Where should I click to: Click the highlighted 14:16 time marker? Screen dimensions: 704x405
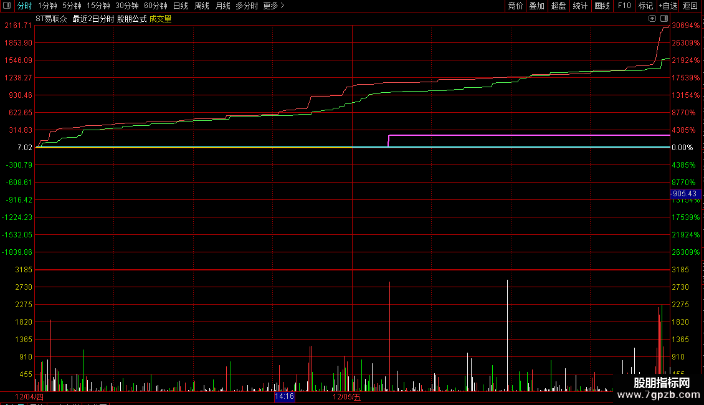click(284, 396)
